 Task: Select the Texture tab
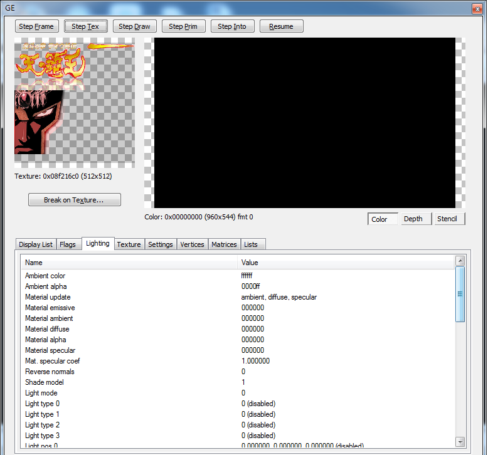pyautogui.click(x=129, y=244)
